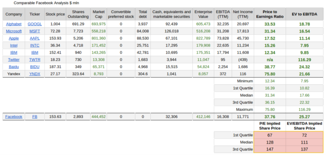Open the GOOGL ticker link
326x155 pixels.
[x=35, y=24]
